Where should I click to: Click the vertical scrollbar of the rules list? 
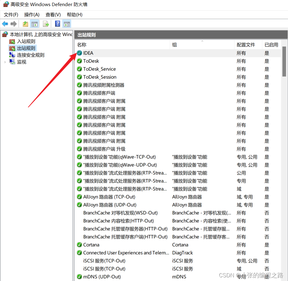click(284, 160)
